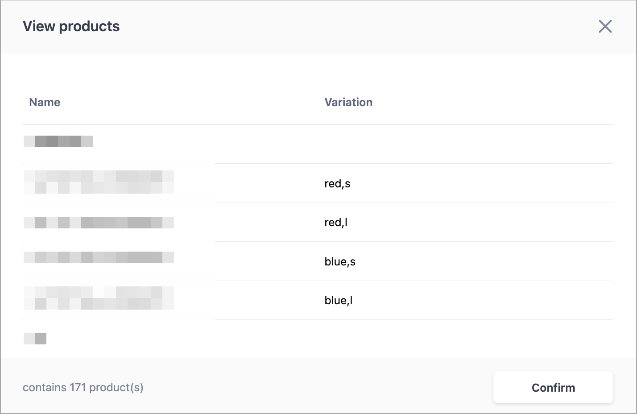
Task: Click the 'contains 171 product(s)' text
Action: 83,387
